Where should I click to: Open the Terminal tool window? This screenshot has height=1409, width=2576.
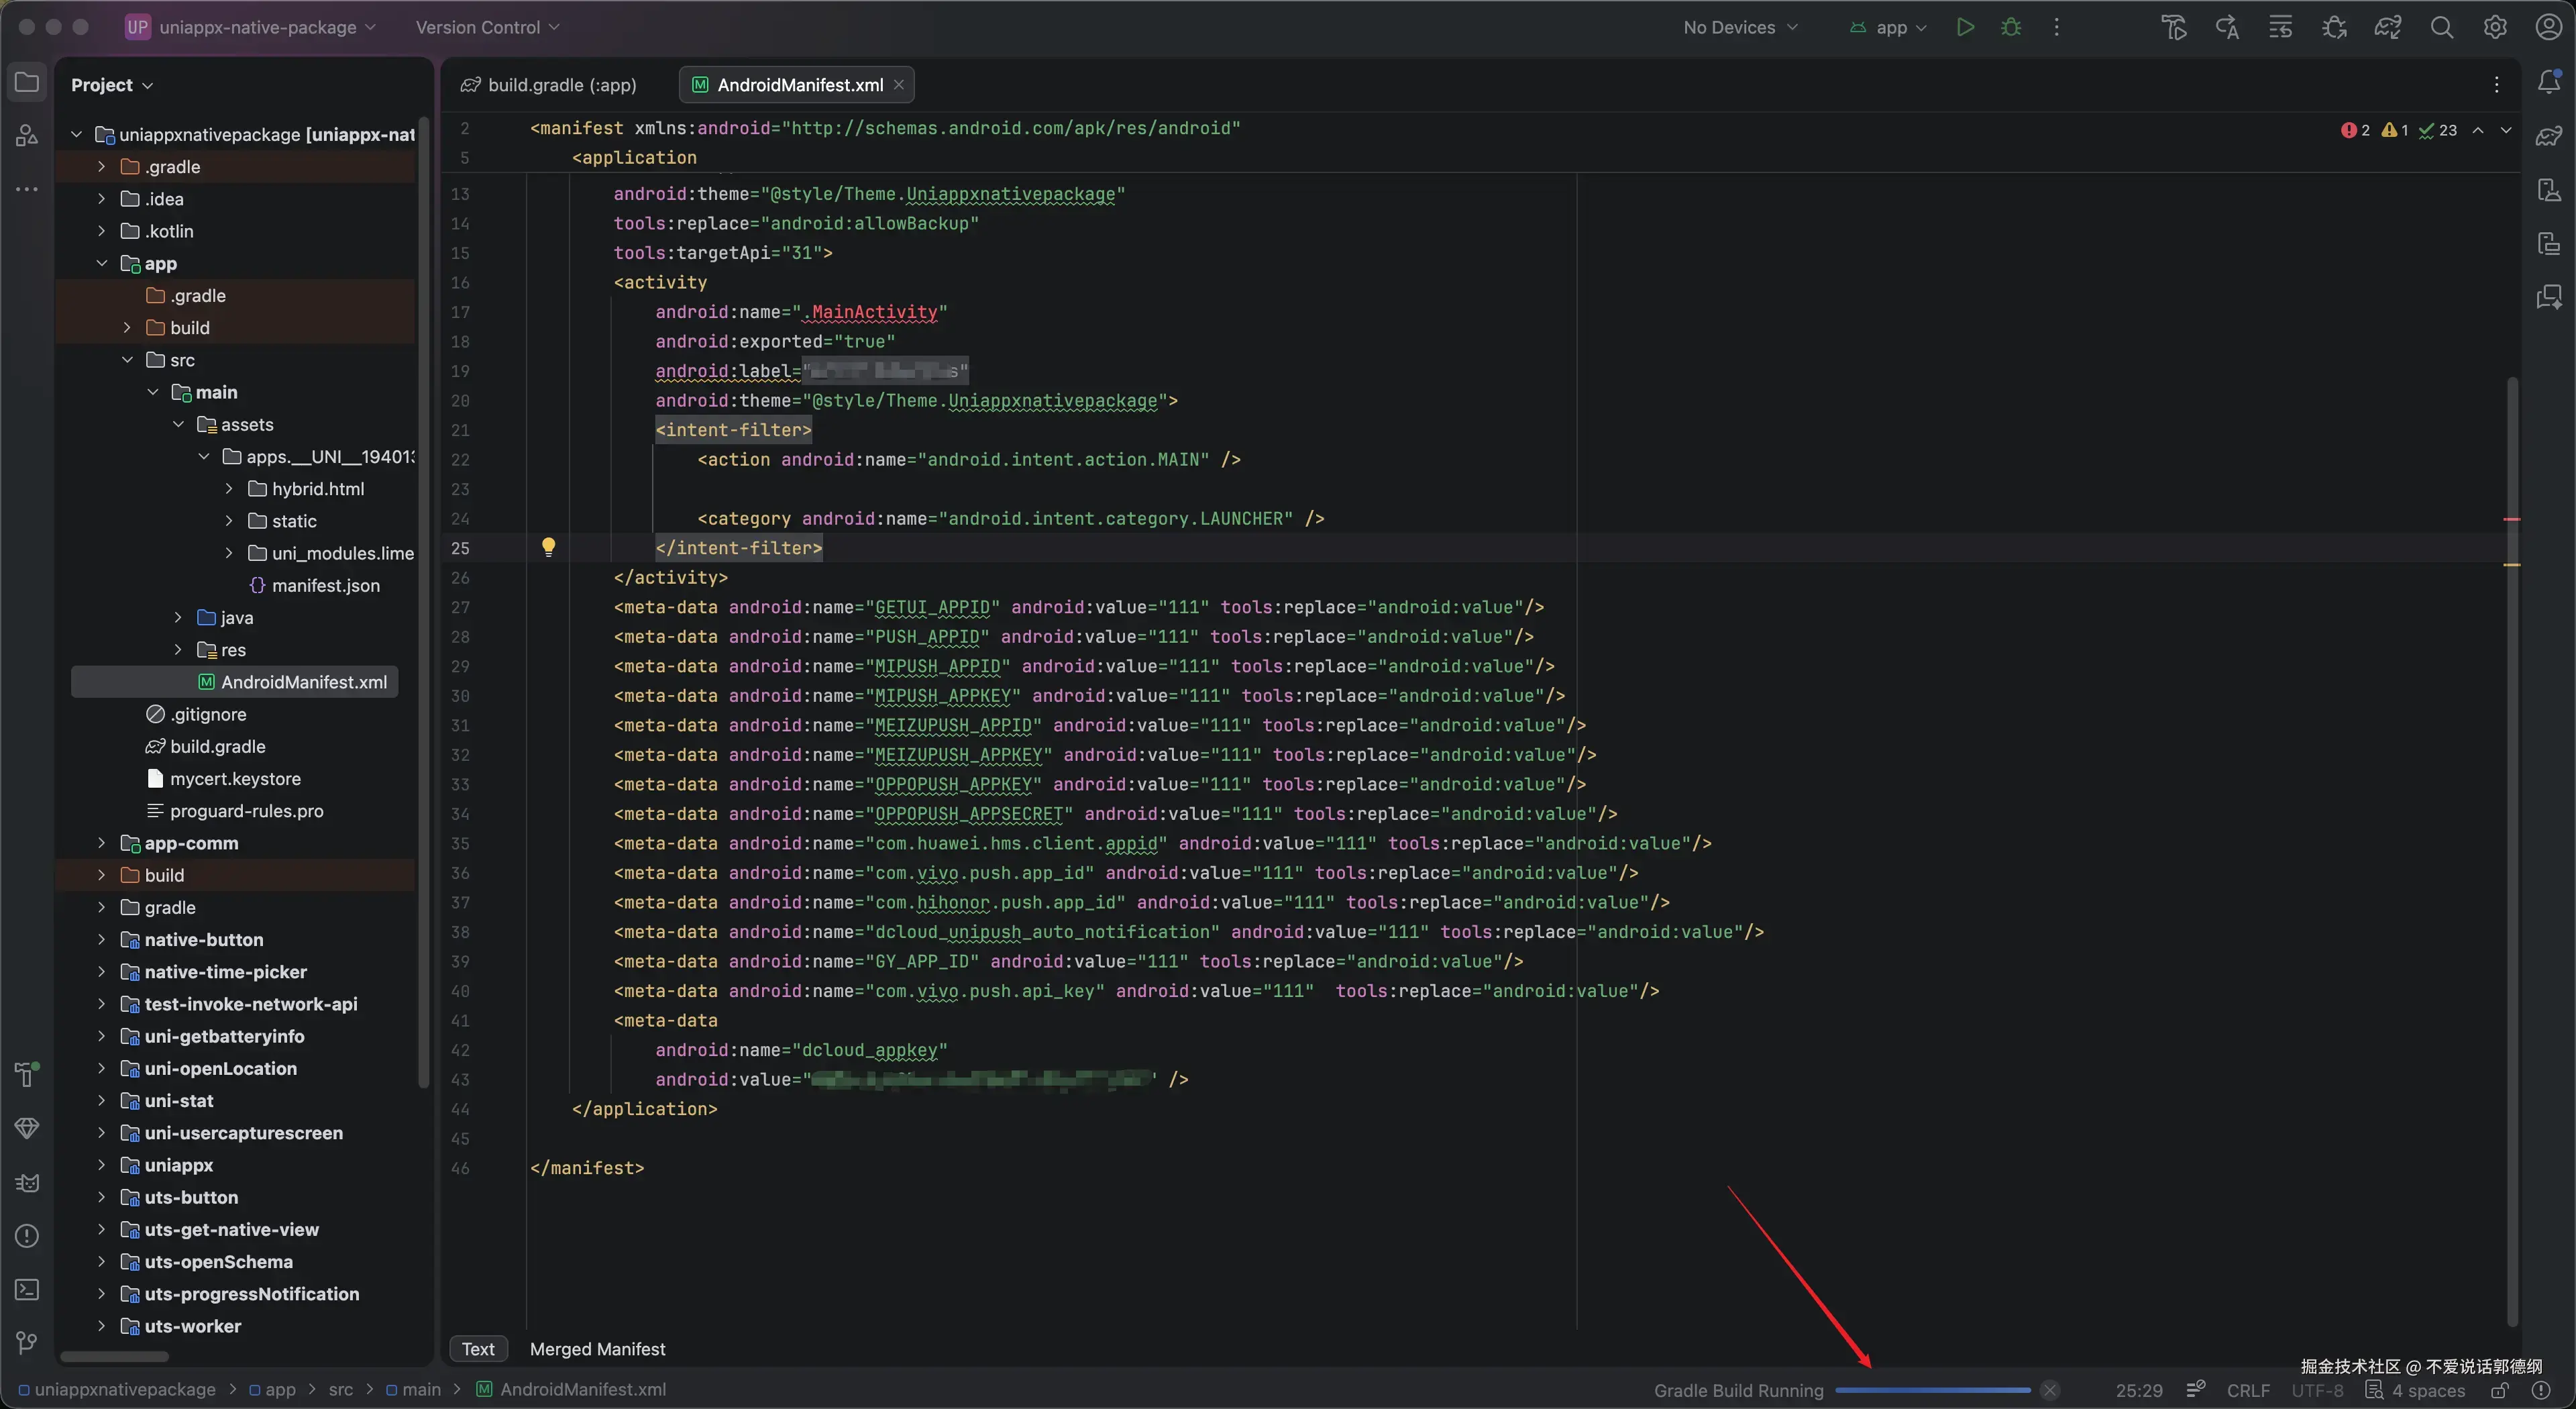click(27, 1289)
